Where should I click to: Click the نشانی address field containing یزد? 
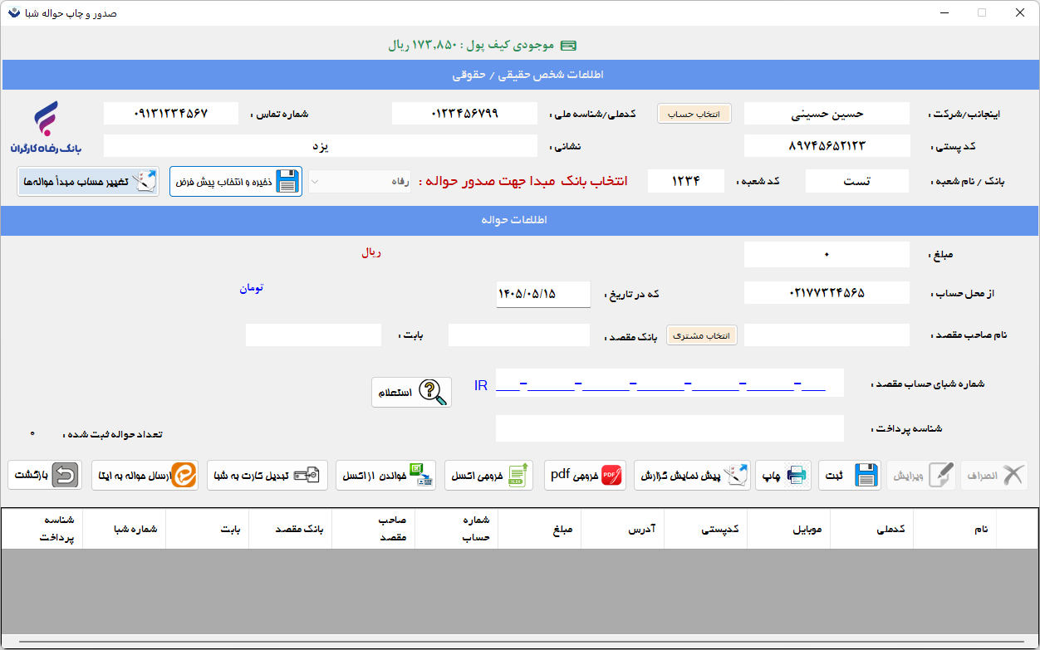pos(321,146)
